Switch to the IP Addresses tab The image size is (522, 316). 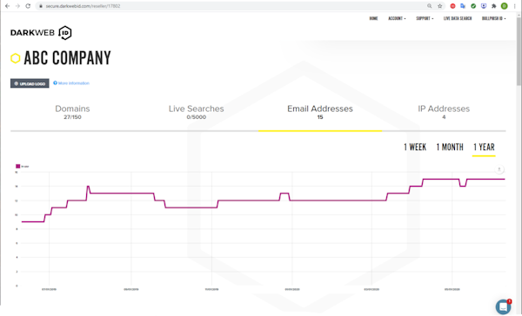coord(444,112)
